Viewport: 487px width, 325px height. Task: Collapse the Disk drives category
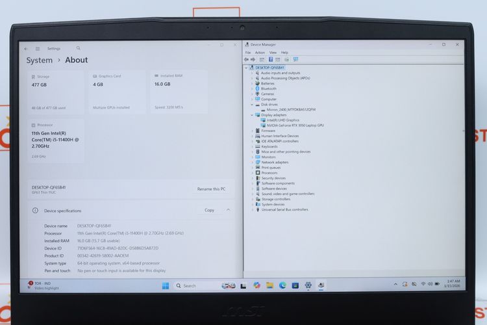[x=252, y=105]
